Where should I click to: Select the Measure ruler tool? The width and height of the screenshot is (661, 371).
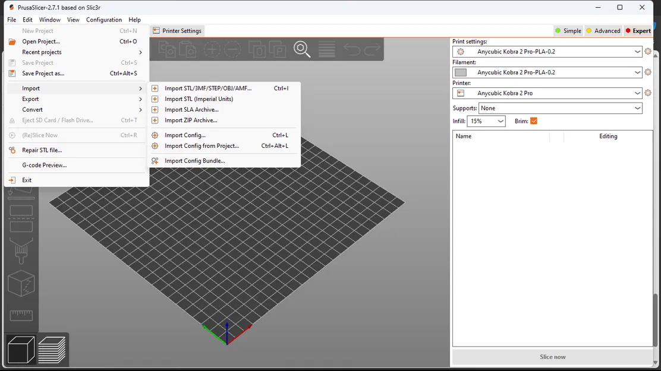point(21,315)
